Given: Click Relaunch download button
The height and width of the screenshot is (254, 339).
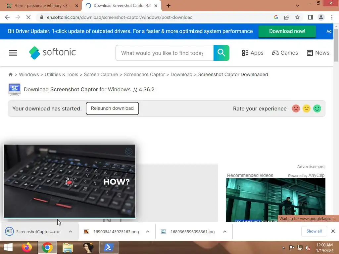Looking at the screenshot, I should tap(112, 108).
